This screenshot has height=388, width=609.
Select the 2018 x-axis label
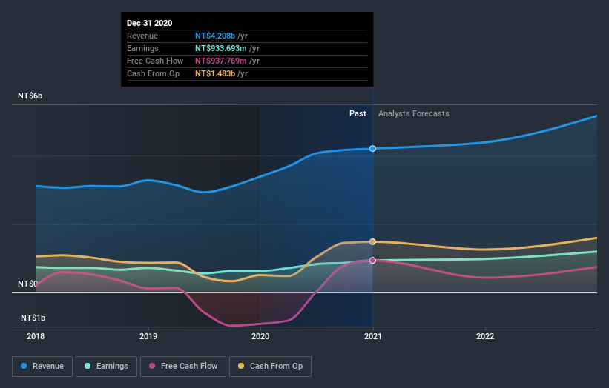(36, 336)
